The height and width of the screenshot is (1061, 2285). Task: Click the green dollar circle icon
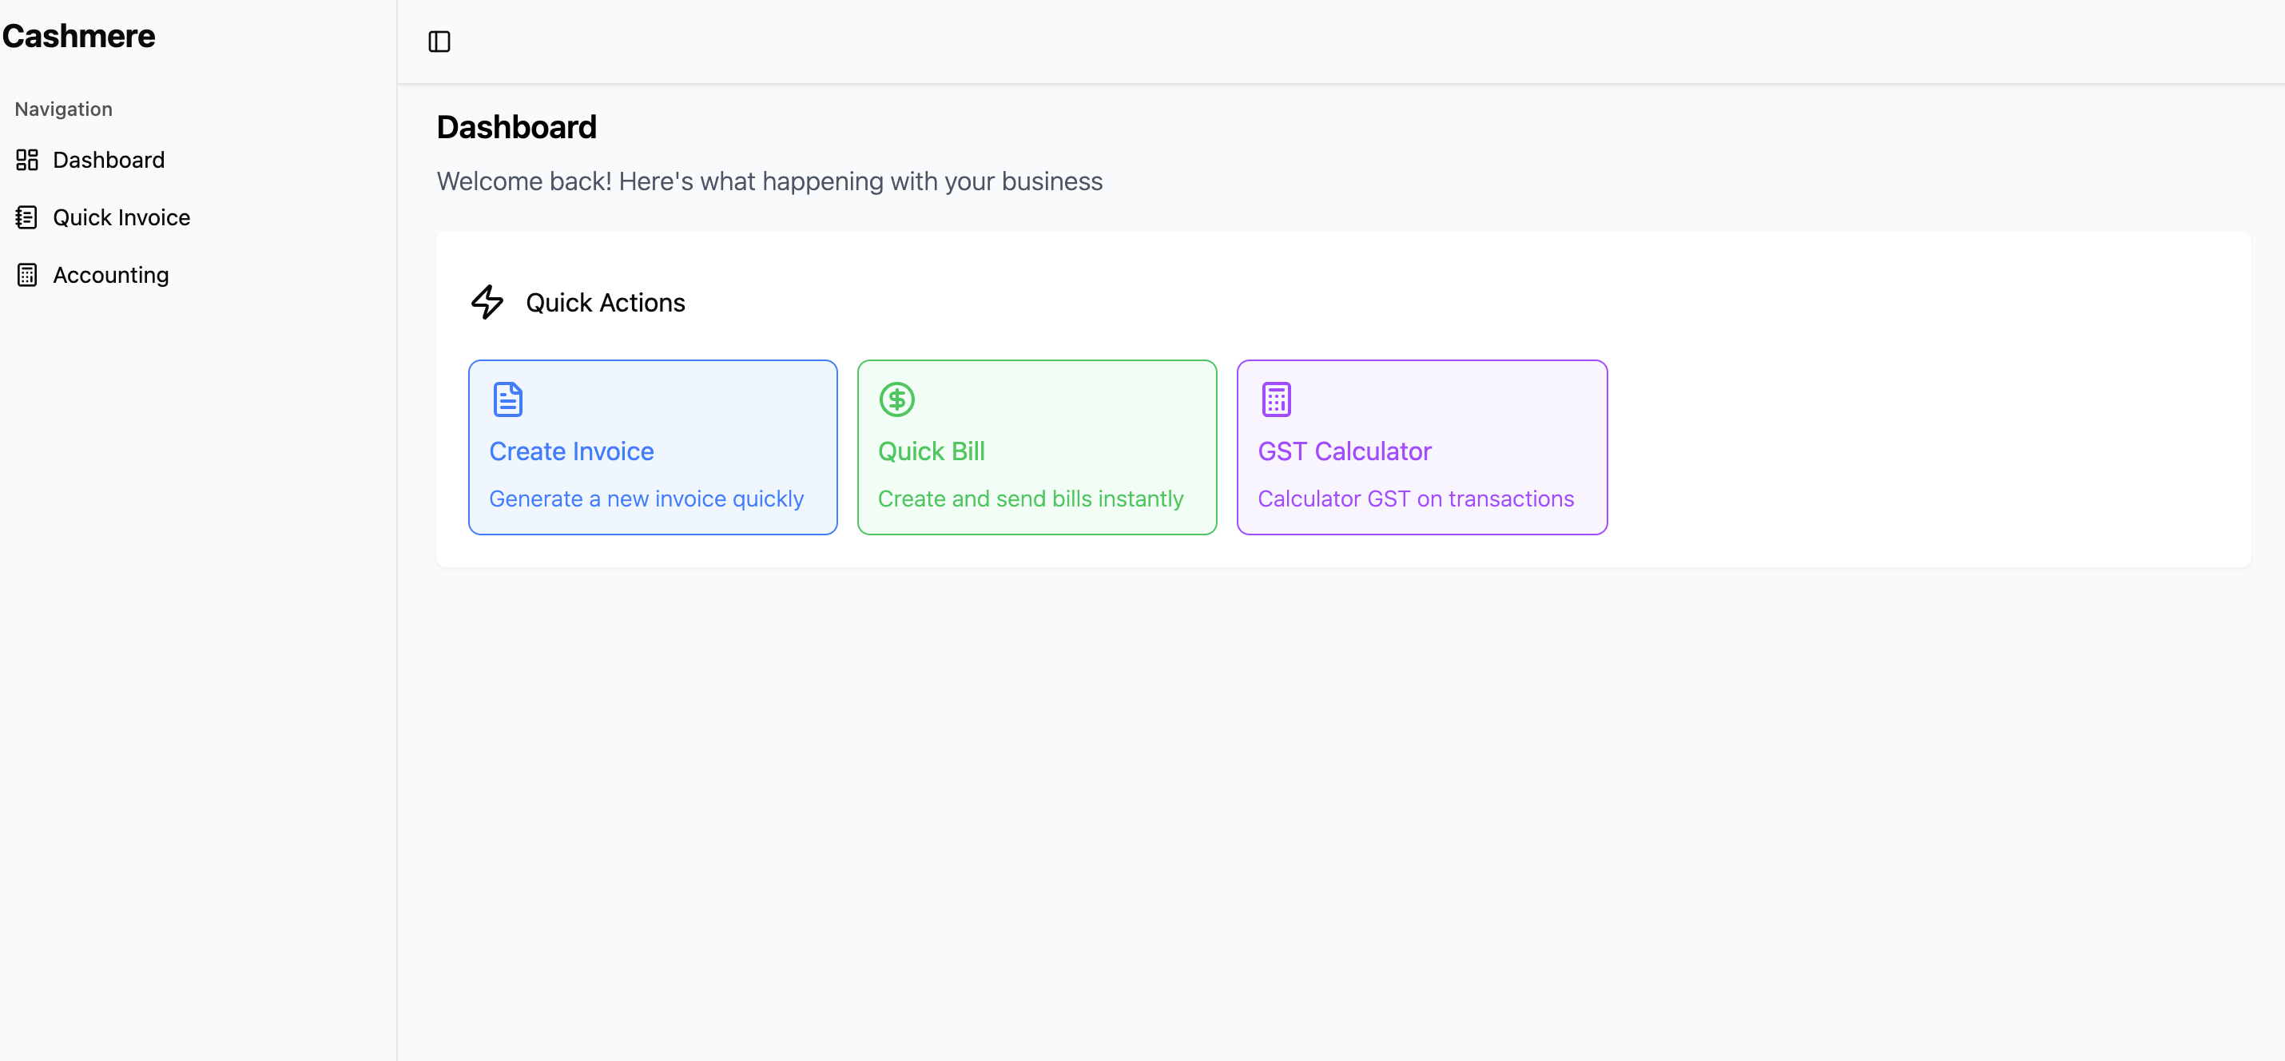[896, 399]
